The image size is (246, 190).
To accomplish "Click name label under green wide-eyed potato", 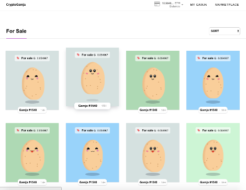I will click(153, 110).
